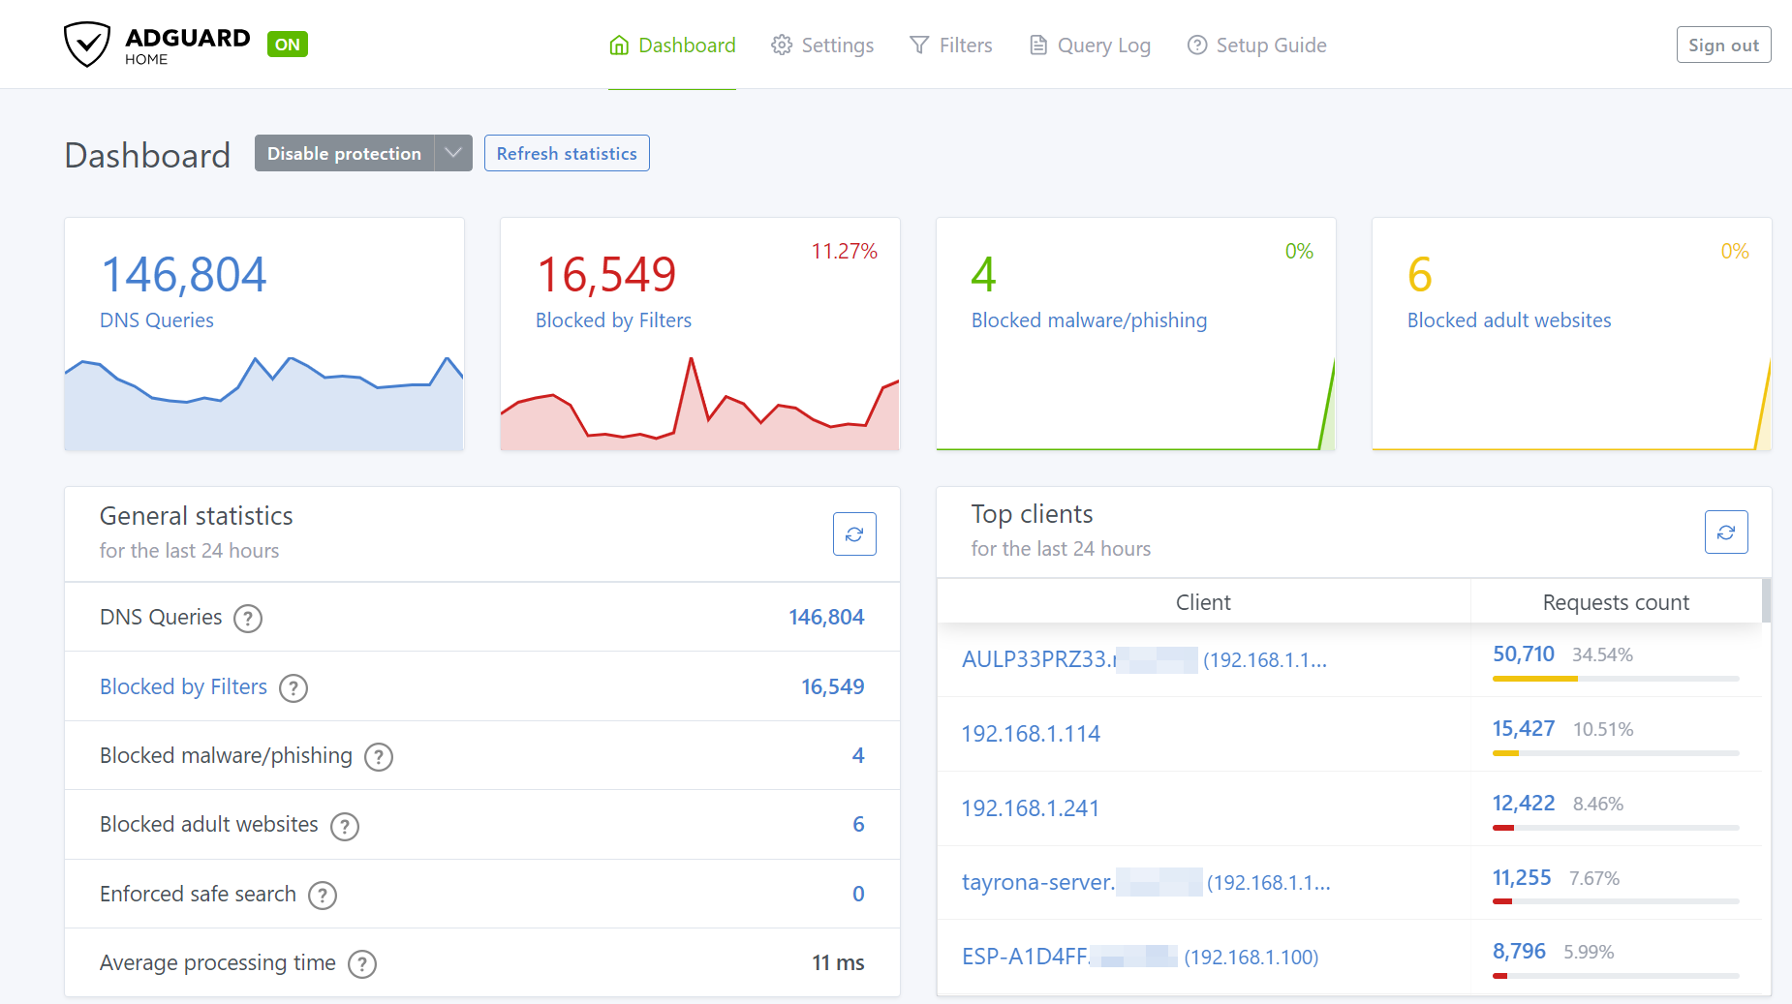Click question mark beside Blocked adult websites
Screen dimensions: 1792x1004
tap(345, 826)
